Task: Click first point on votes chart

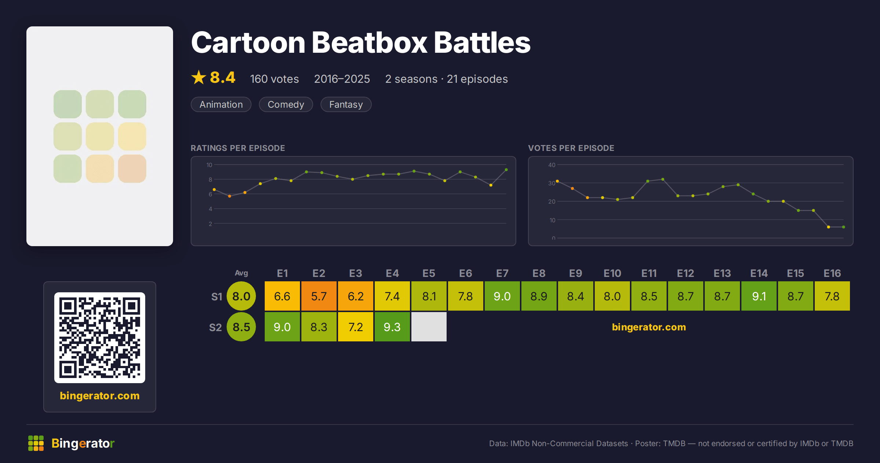Action: (x=557, y=181)
